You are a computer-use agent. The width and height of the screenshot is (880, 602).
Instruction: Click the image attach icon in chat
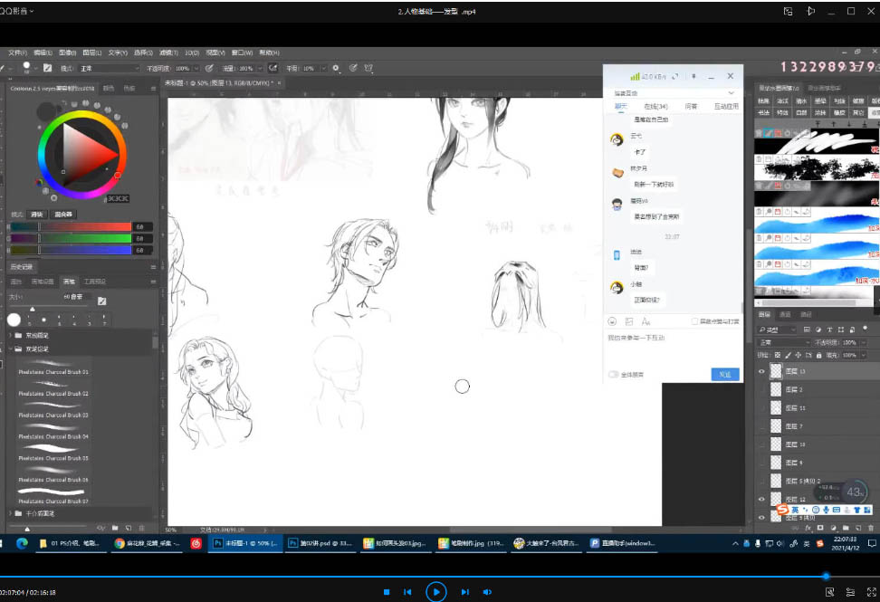click(x=629, y=321)
